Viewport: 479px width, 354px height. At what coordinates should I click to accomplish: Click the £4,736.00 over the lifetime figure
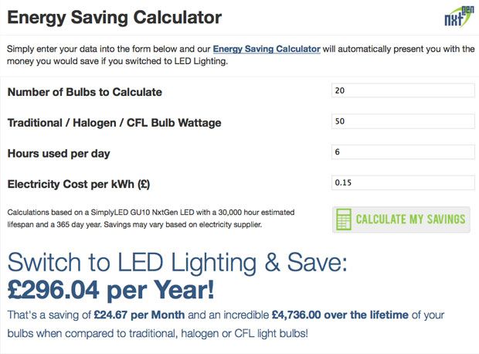(340, 315)
